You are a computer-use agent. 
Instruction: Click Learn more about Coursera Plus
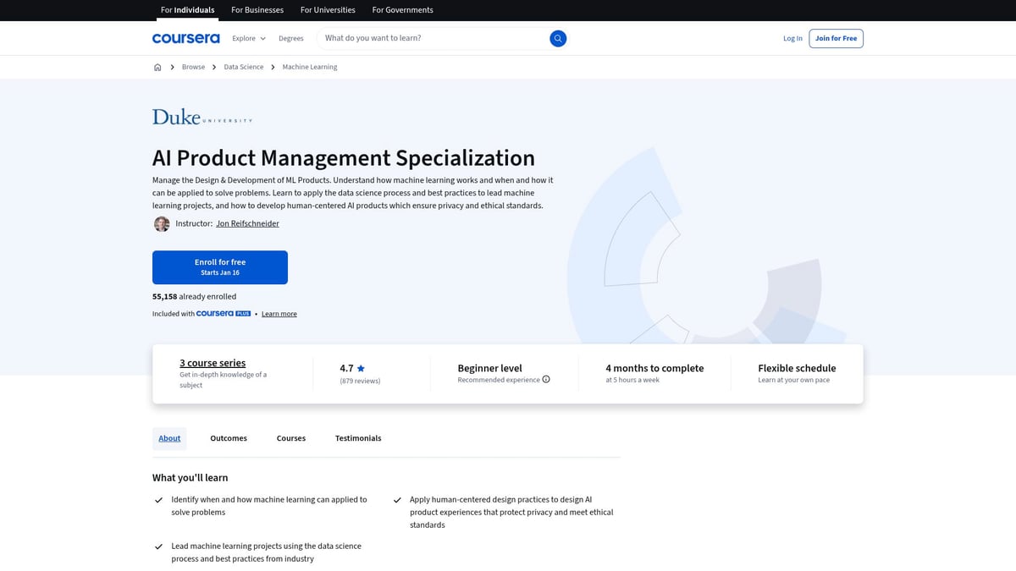coord(279,314)
